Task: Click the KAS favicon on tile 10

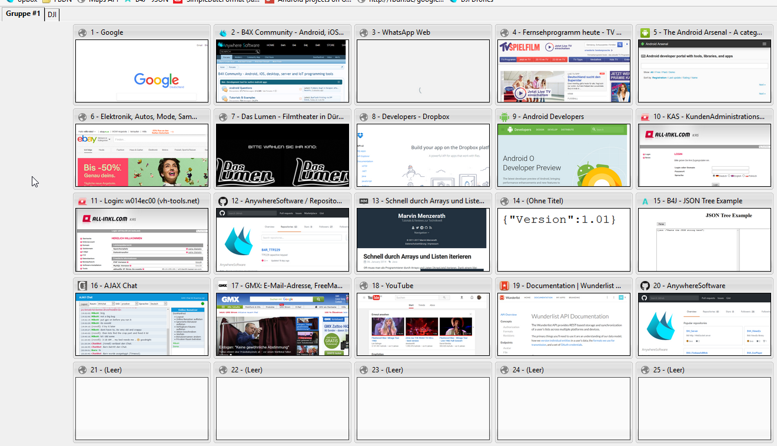Action: tap(645, 117)
